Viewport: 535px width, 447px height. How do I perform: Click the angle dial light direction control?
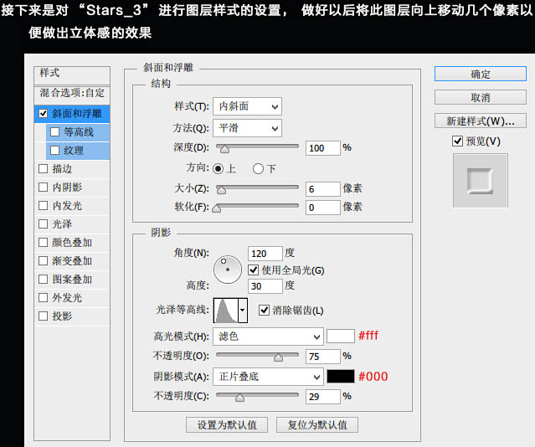click(228, 270)
